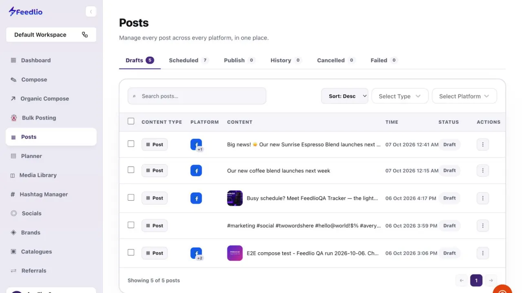522x293 pixels.
Task: Open the Select Platform dropdown
Action: [x=464, y=96]
